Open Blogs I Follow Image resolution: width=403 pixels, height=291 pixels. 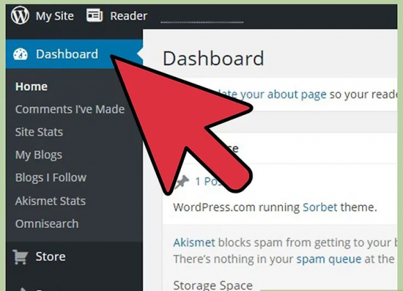51,178
